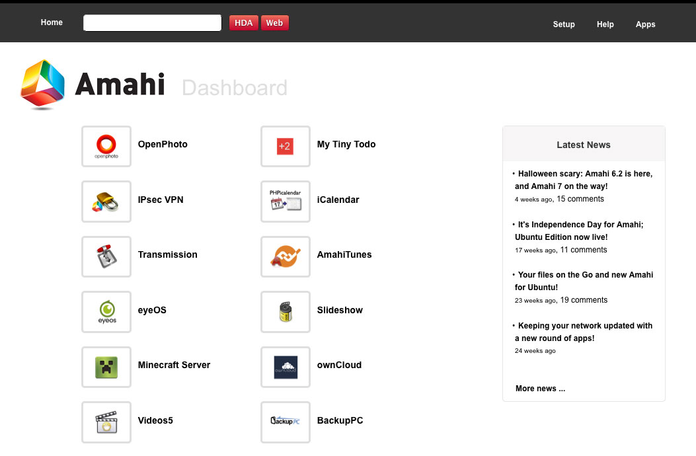Screen dimensions: 696x456
Task: Open the OpenPhoto text link
Action: click(163, 144)
